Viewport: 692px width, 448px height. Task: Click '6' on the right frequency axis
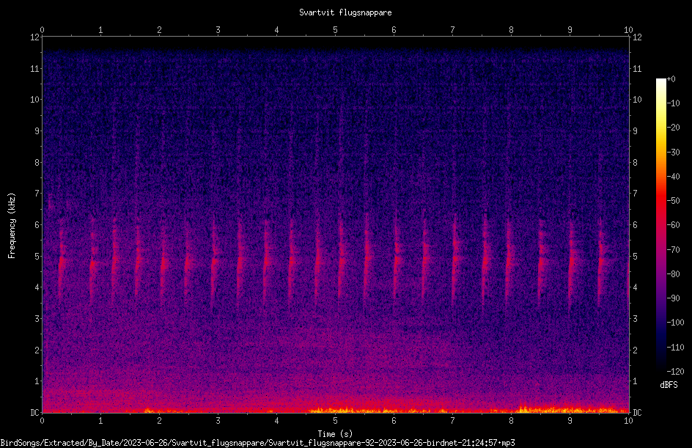pyautogui.click(x=635, y=224)
